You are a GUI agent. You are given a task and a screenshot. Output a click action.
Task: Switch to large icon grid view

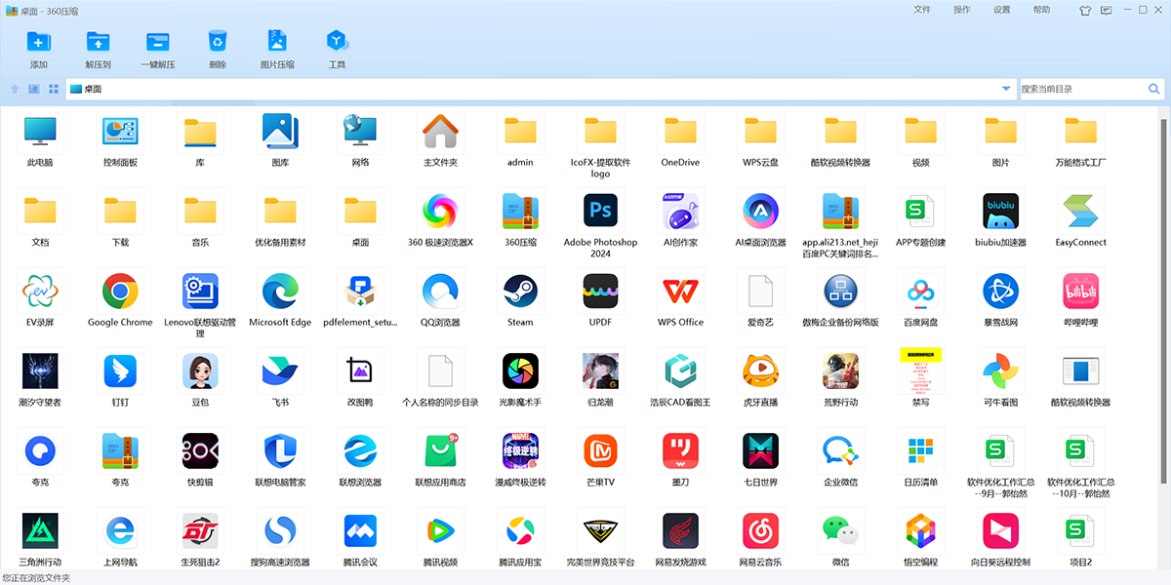tap(54, 89)
